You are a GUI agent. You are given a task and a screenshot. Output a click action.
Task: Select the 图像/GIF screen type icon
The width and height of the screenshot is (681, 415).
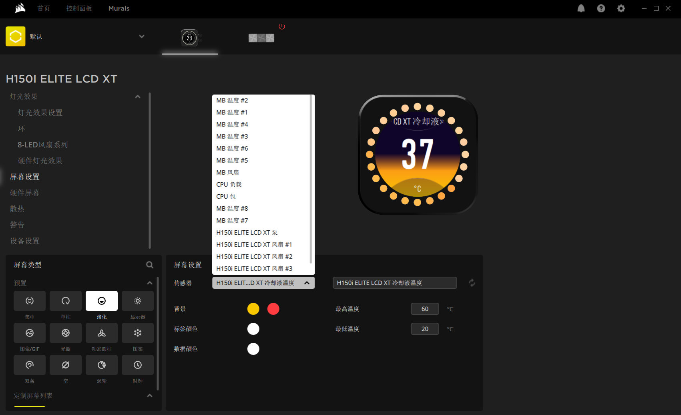click(x=30, y=333)
